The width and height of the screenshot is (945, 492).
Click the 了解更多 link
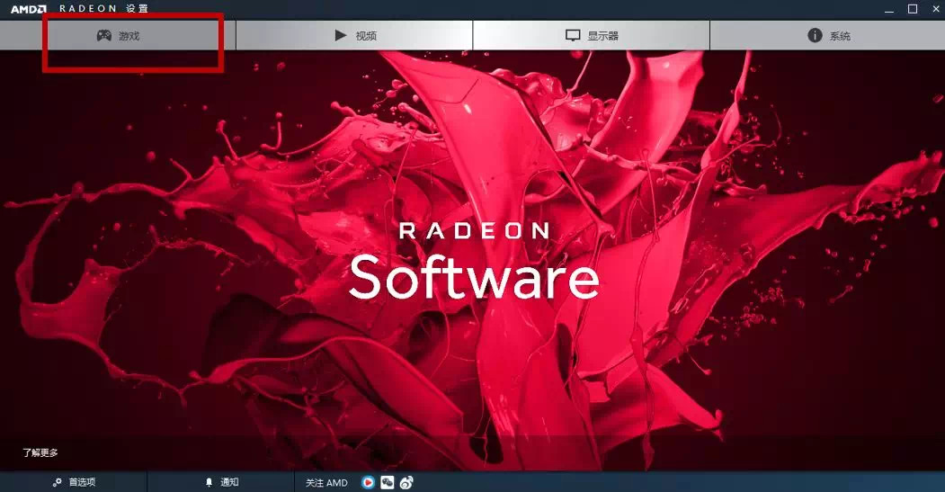[40, 452]
